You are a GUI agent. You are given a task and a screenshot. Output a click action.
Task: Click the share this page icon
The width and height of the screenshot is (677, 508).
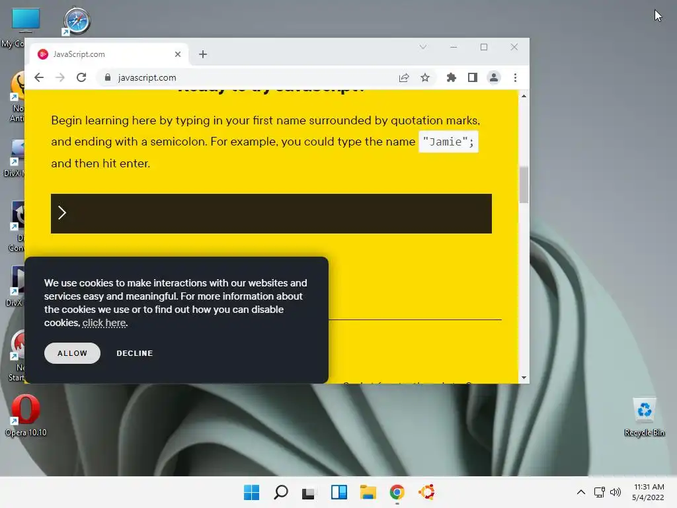pyautogui.click(x=404, y=78)
